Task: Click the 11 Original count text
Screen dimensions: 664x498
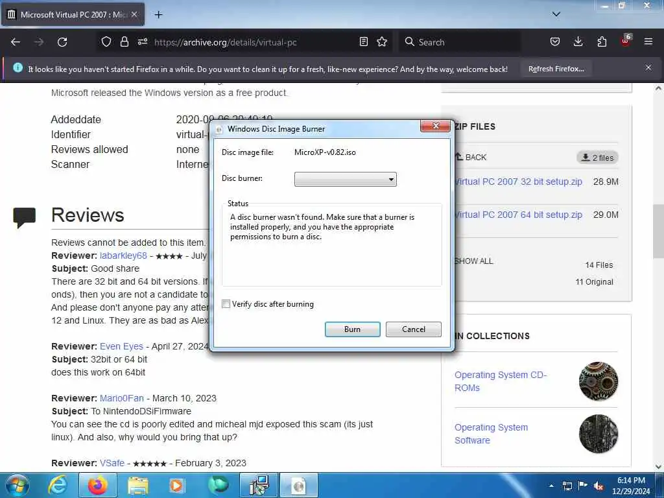Action: pyautogui.click(x=594, y=282)
